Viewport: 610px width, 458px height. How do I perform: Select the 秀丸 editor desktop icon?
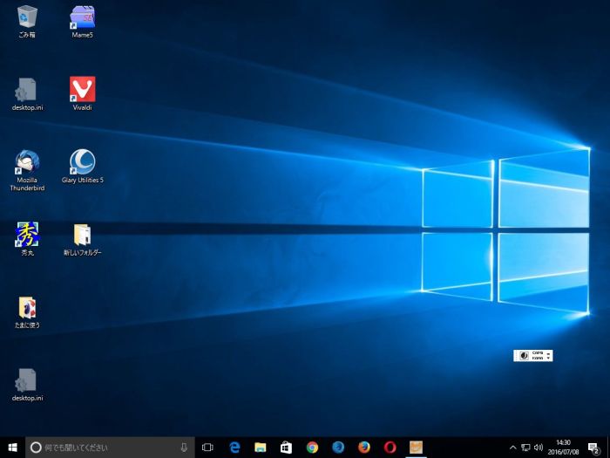click(x=27, y=235)
